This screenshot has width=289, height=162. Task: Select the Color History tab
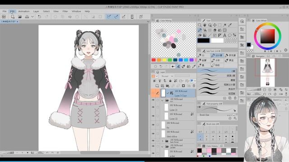(x=210, y=146)
